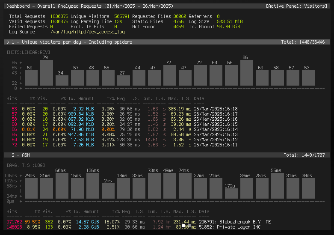This screenshot has width=334, height=235.
Task: Select the row dated 26/Mar/2025:16:12
Action: (122, 140)
